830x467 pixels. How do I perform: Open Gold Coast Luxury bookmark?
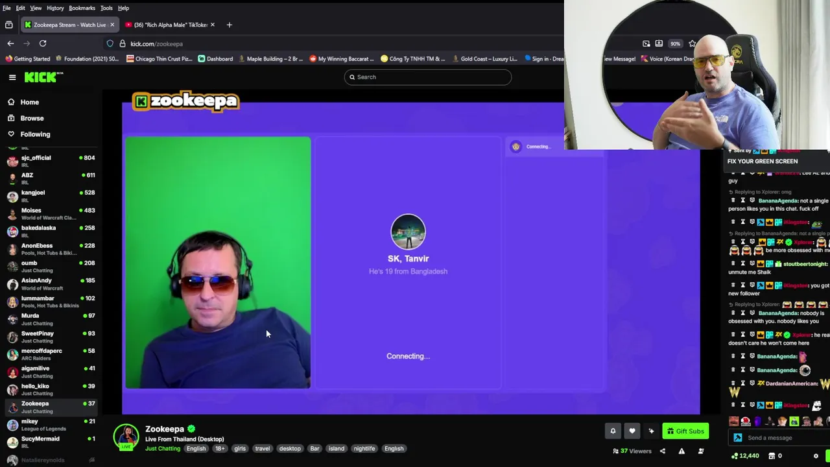484,59
